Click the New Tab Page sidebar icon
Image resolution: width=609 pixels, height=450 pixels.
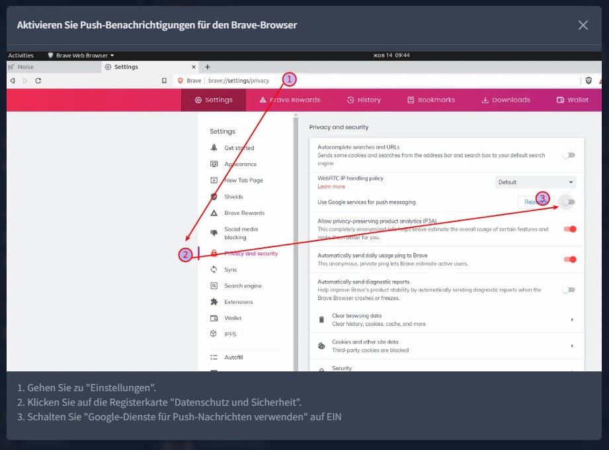[214, 180]
